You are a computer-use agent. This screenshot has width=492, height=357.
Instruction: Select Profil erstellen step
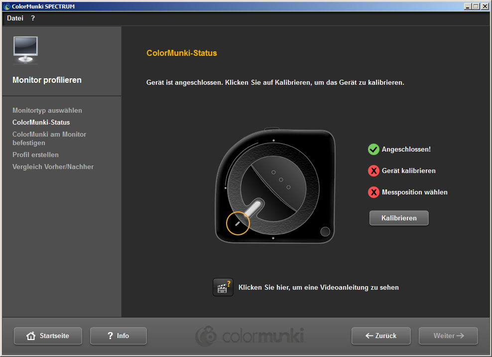(35, 155)
